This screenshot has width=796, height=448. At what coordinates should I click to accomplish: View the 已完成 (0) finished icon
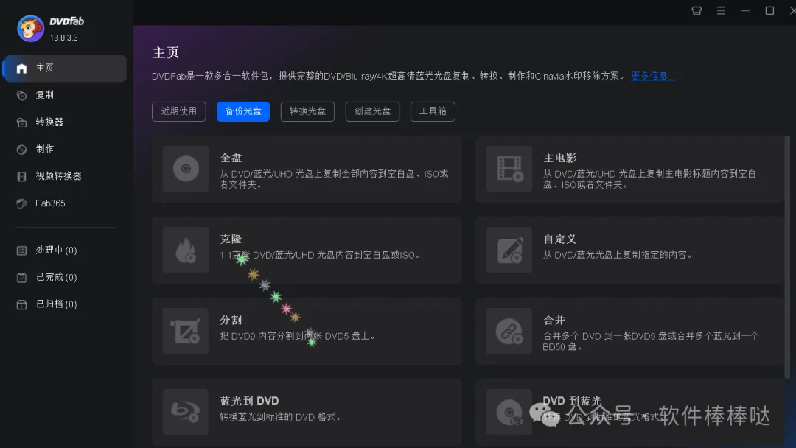point(21,278)
